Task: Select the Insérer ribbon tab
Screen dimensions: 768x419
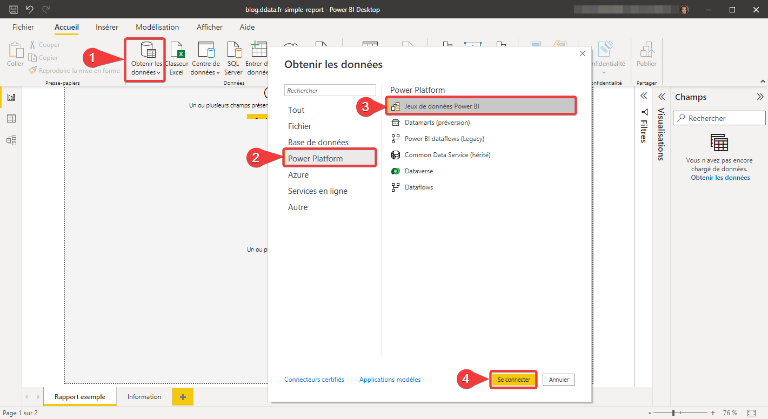Action: (107, 27)
